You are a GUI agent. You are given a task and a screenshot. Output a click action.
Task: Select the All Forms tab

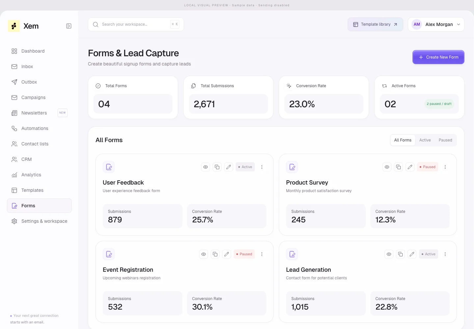click(x=403, y=140)
